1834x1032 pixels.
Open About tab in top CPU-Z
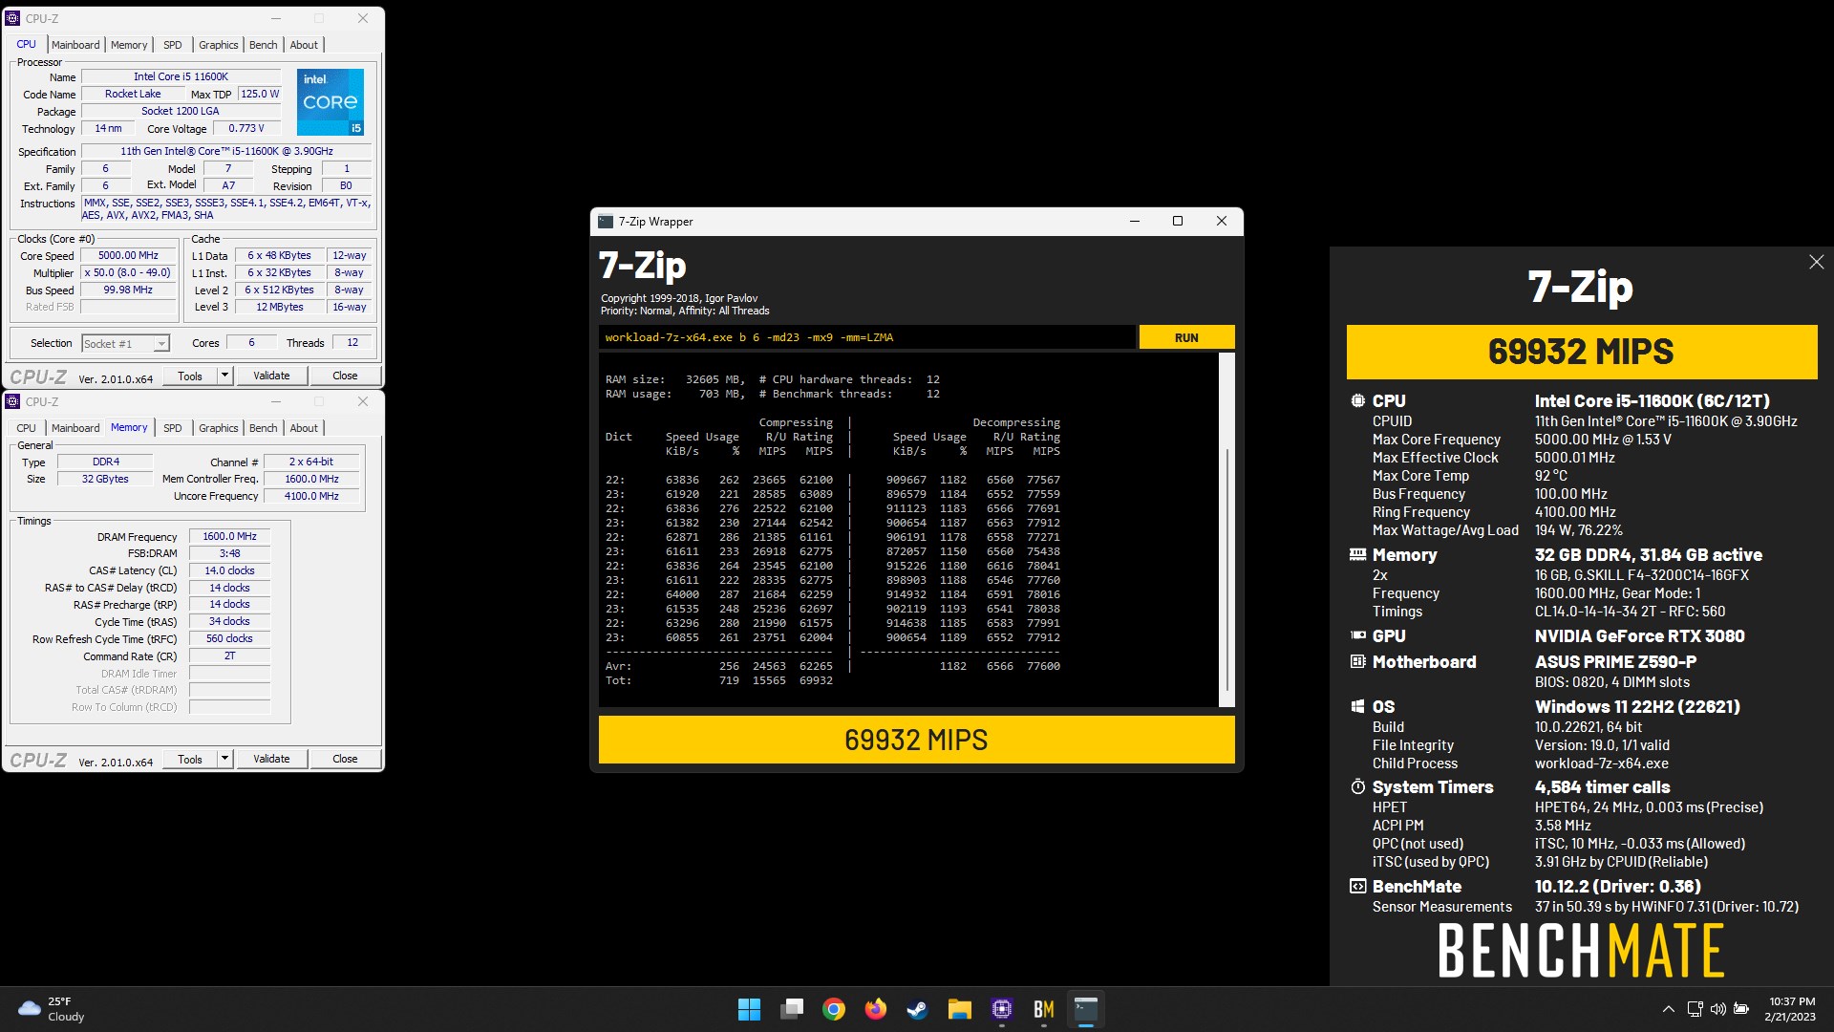pyautogui.click(x=304, y=45)
